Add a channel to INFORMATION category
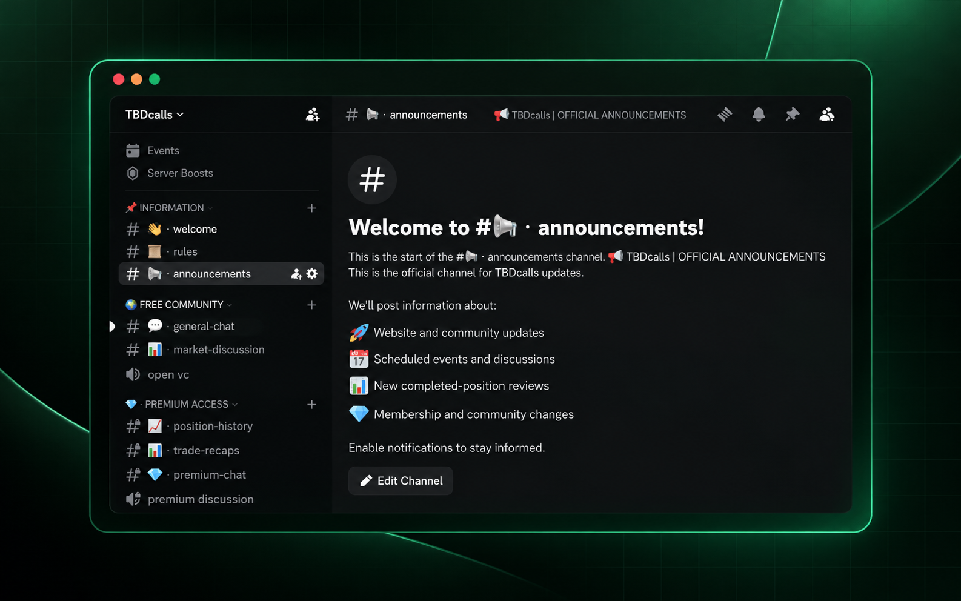 311,208
